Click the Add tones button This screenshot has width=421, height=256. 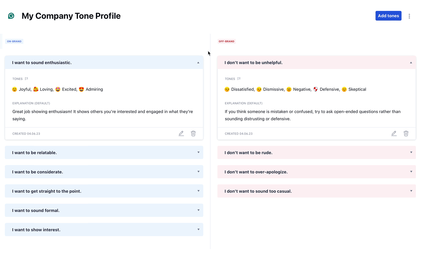point(388,15)
